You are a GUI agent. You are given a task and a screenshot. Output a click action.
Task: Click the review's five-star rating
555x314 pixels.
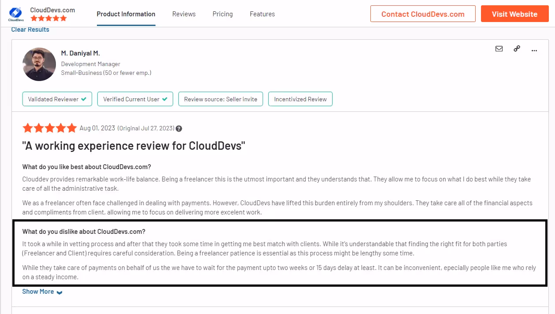coord(50,128)
